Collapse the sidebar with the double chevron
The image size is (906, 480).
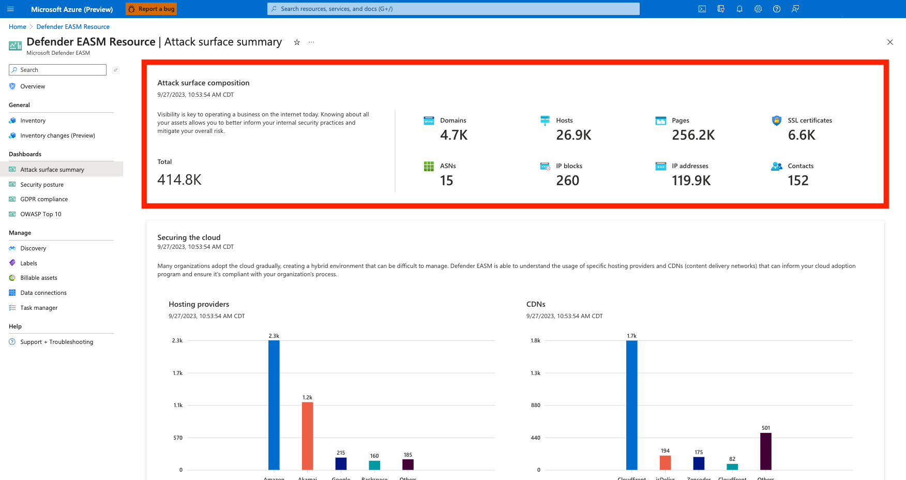[x=116, y=69]
